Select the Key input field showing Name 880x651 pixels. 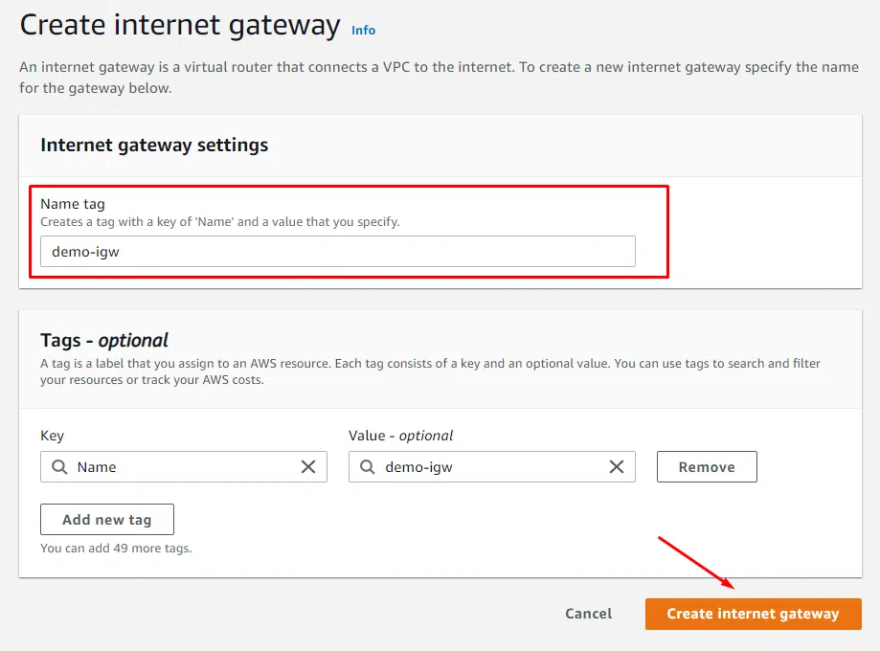pos(184,466)
